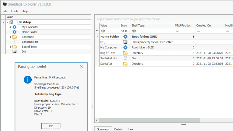Click the horizontal scrollbar left arrow

click(97, 120)
